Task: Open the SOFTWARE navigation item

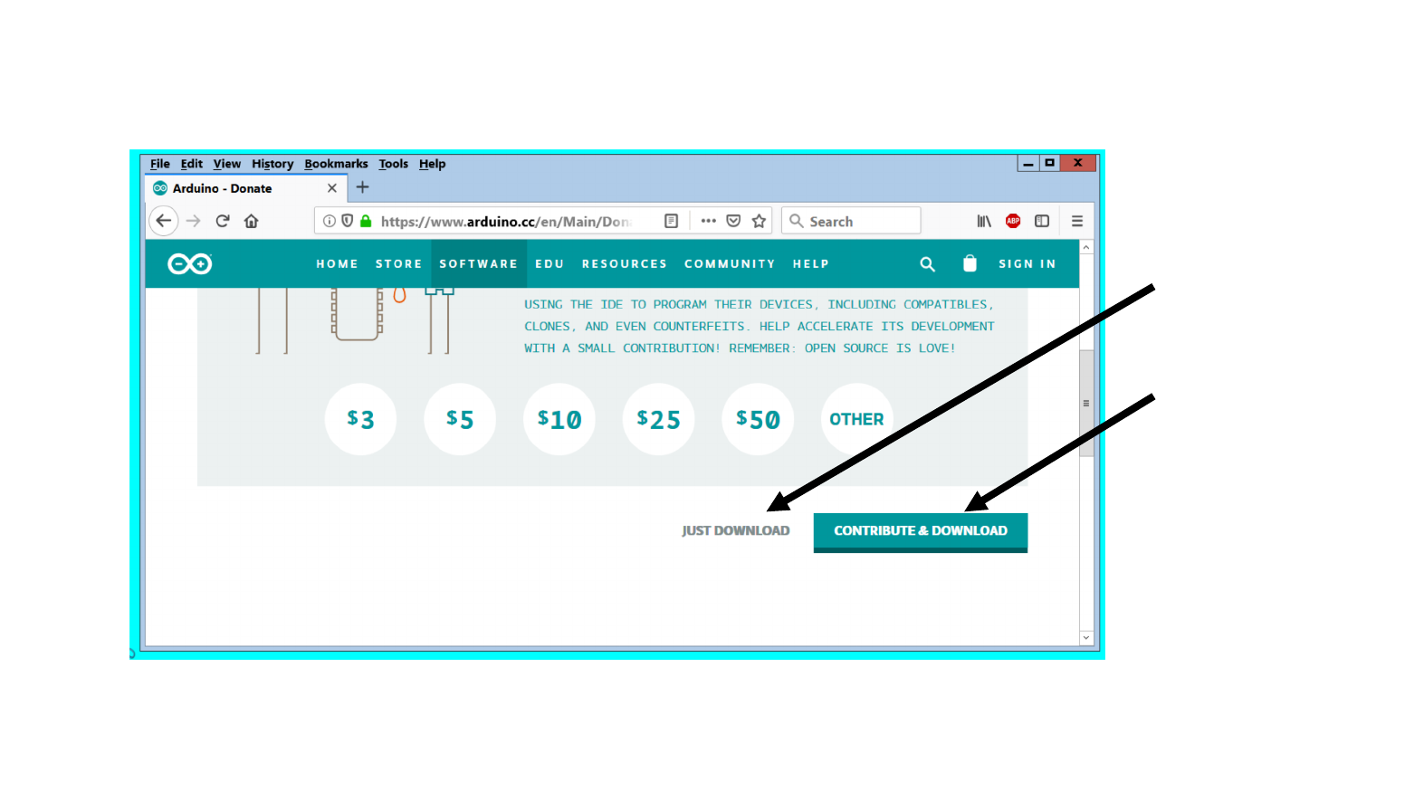Action: click(x=478, y=264)
